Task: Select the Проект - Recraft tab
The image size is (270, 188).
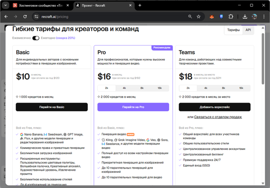Action: tap(104, 6)
